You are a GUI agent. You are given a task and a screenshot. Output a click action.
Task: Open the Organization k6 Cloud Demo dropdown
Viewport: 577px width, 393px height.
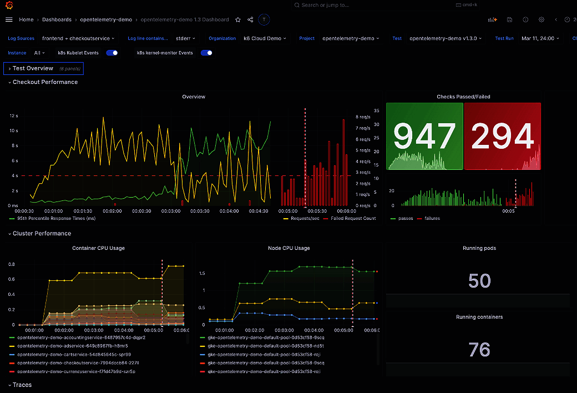pos(265,38)
